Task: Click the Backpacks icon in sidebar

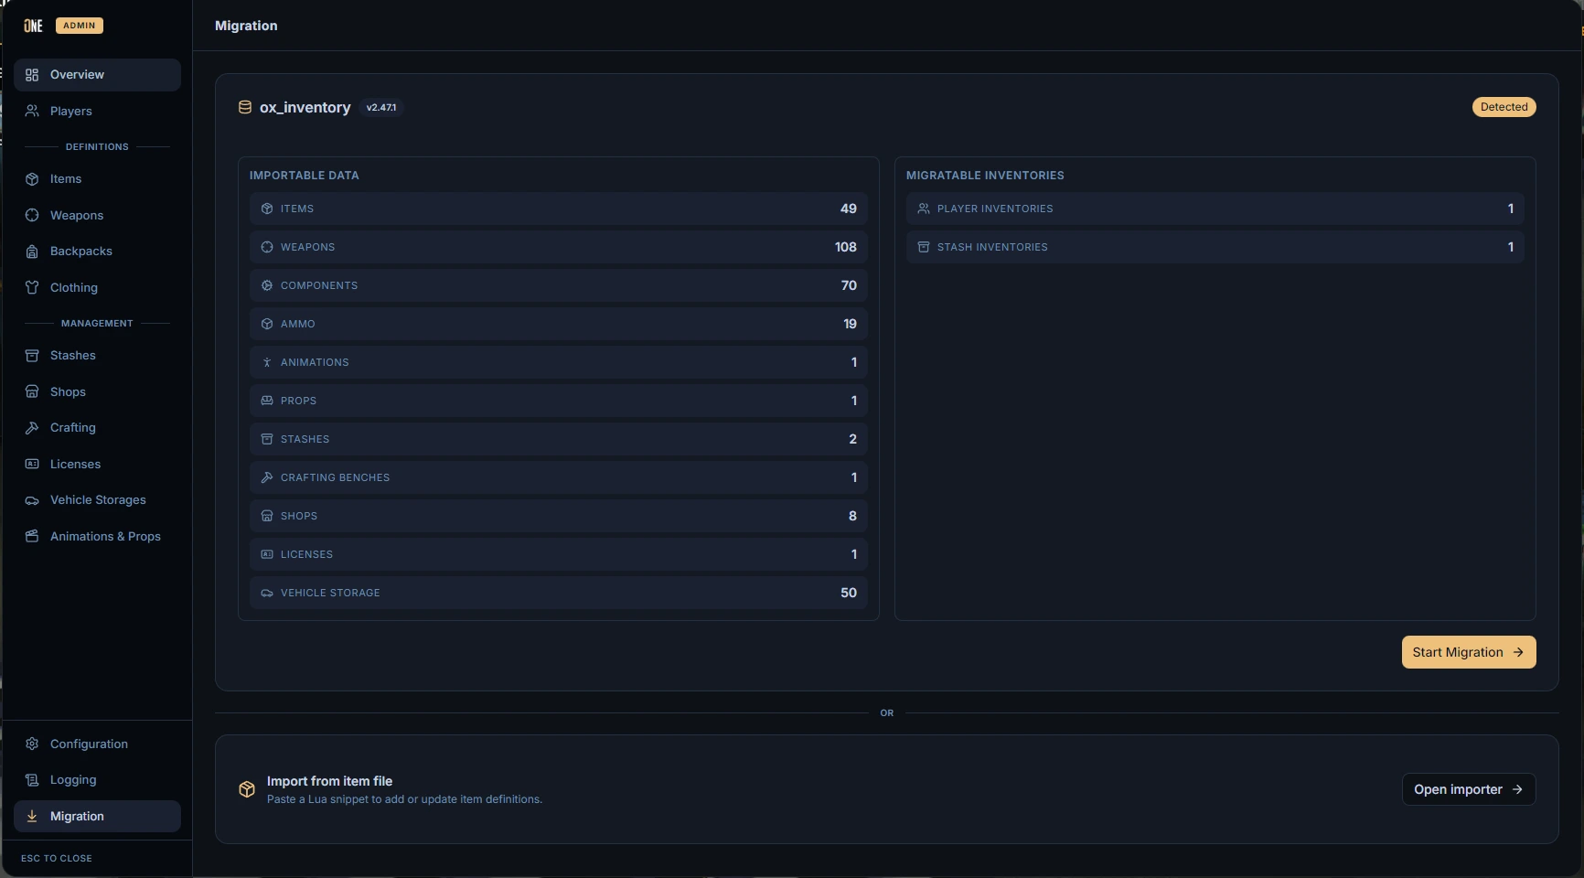Action: 32,252
